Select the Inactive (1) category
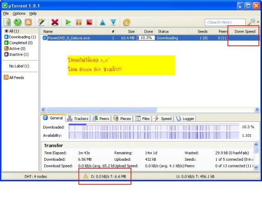This screenshot has height=211, width=262. [16, 54]
